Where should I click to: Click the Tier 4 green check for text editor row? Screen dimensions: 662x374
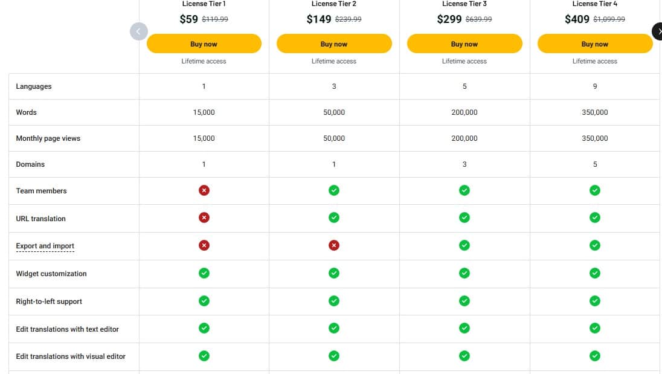(595, 328)
